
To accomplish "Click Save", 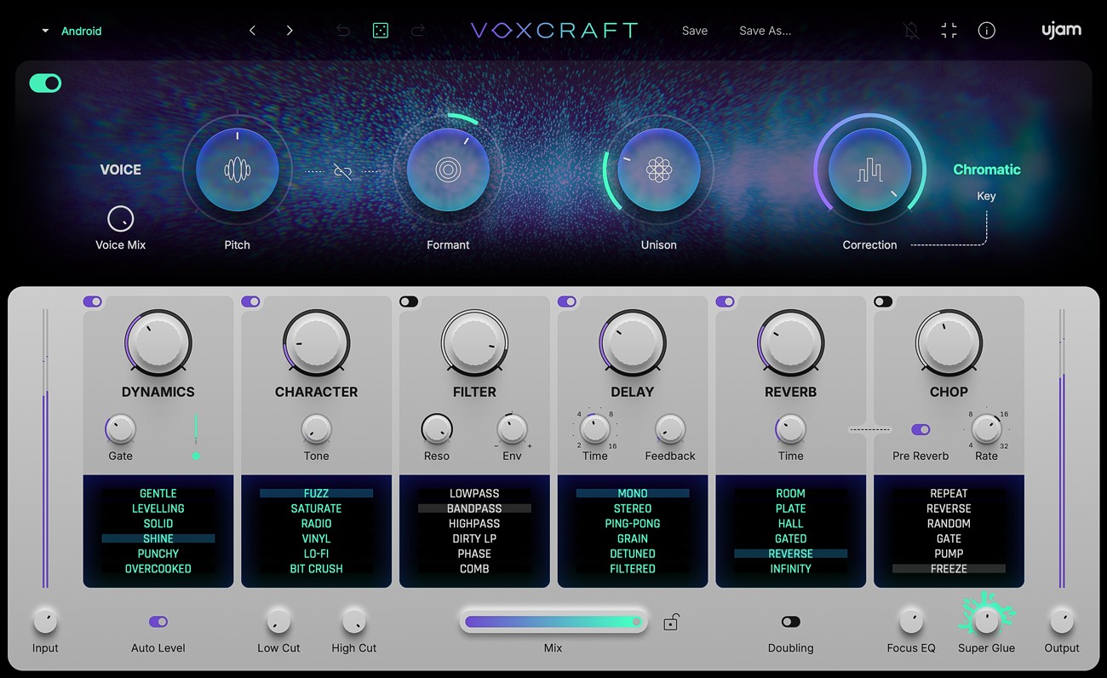I will (694, 30).
